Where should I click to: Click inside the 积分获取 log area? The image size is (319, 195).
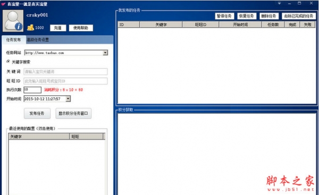pyautogui.click(x=217, y=154)
